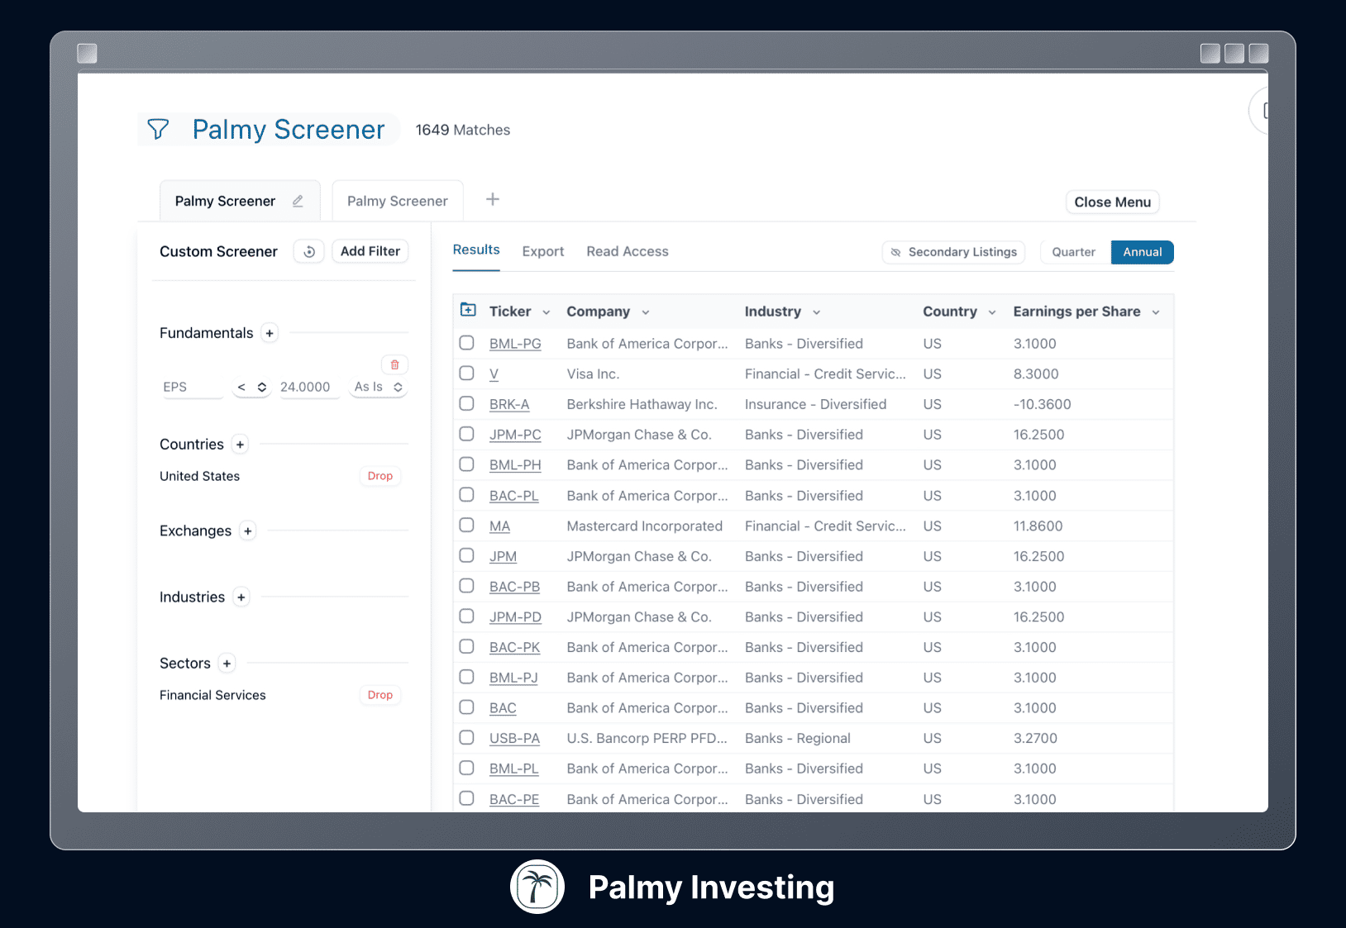Tick the USB-PA row checkbox

[x=467, y=737]
